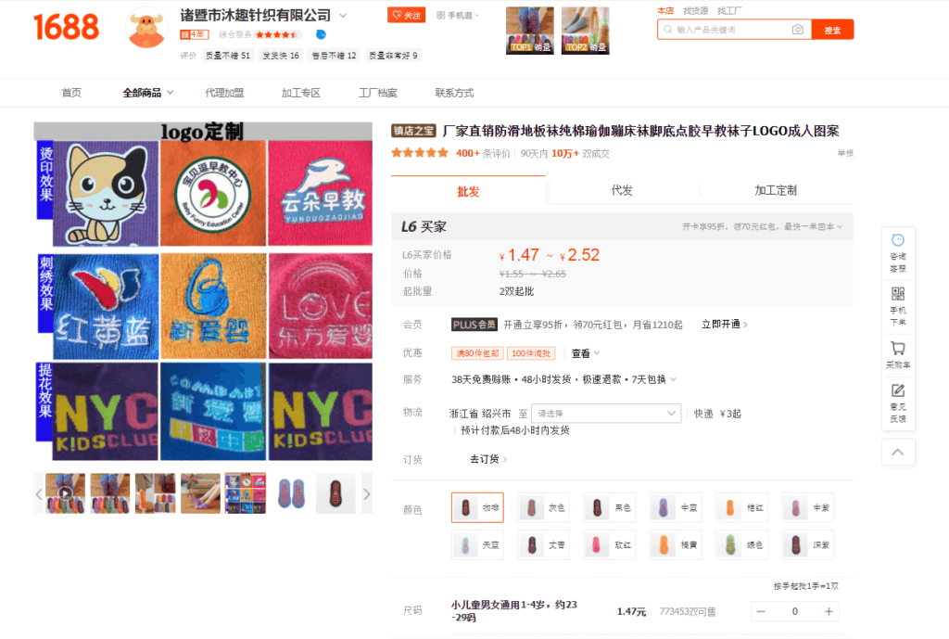Screen dimensions: 949x639
Task: Select 本店 search scope
Action: [665, 11]
